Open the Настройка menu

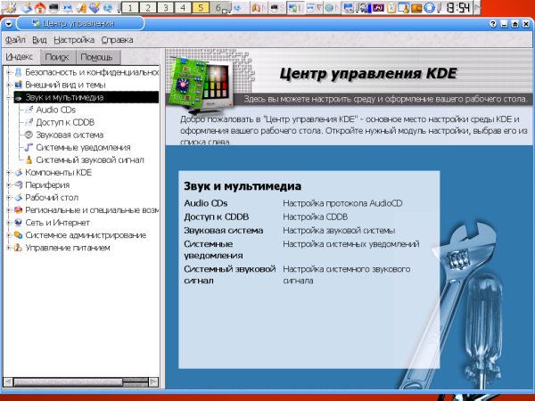tap(74, 40)
